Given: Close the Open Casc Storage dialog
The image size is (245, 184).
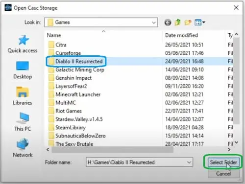Looking at the screenshot, I should point(236,7).
